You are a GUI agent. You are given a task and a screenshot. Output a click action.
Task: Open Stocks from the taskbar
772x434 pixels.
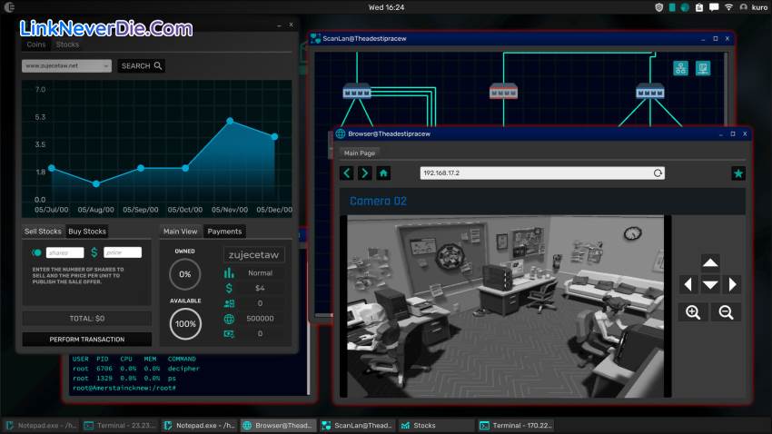(x=425, y=425)
